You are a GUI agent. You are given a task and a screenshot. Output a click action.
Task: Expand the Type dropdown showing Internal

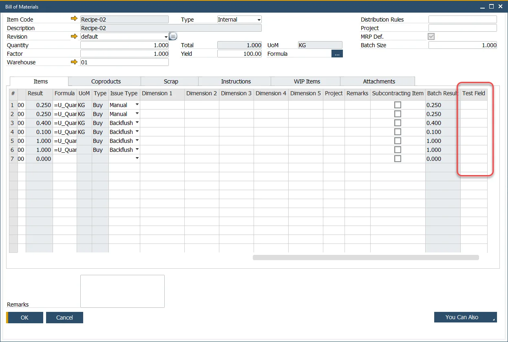tap(259, 20)
